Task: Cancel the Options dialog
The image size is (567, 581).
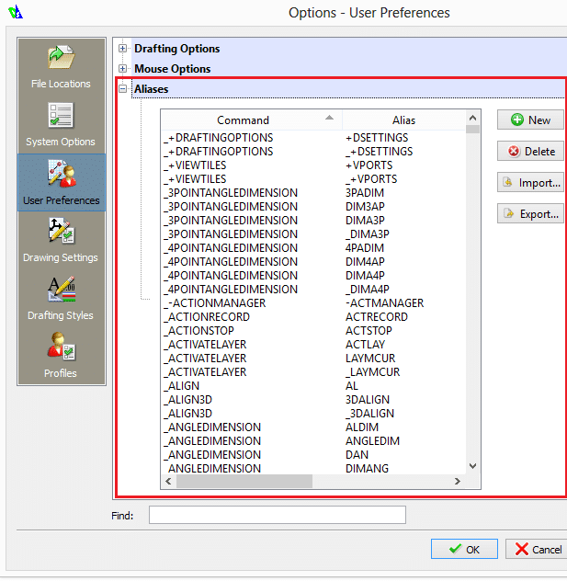Action: [x=537, y=549]
